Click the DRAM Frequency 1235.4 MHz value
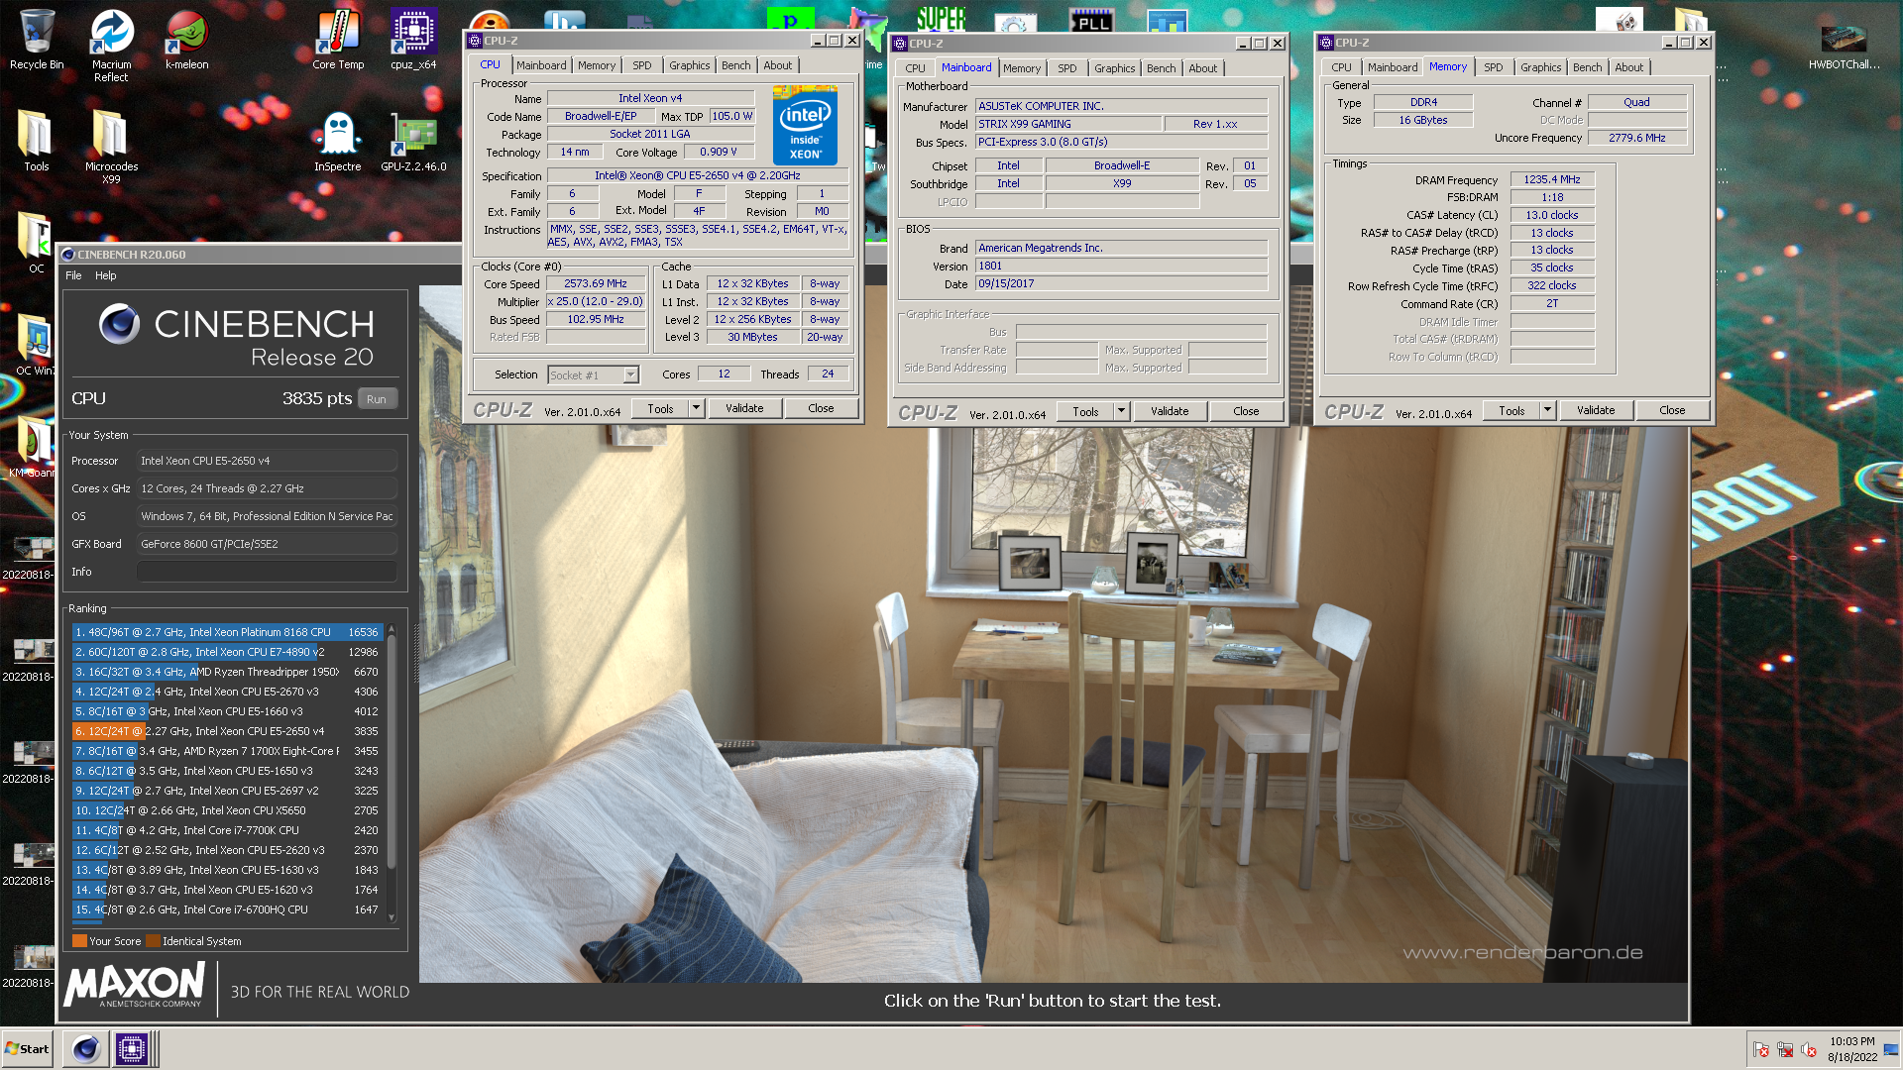The height and width of the screenshot is (1070, 1903). pyautogui.click(x=1552, y=179)
